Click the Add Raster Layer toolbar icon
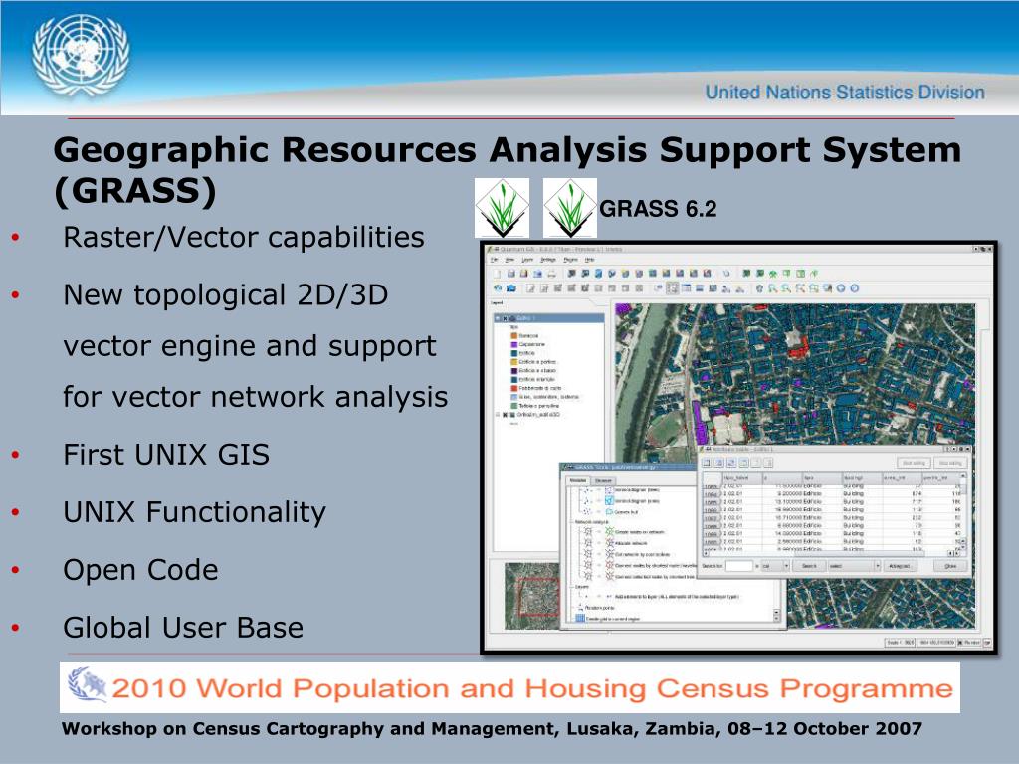Viewport: 1019px width, 764px height. (585, 274)
